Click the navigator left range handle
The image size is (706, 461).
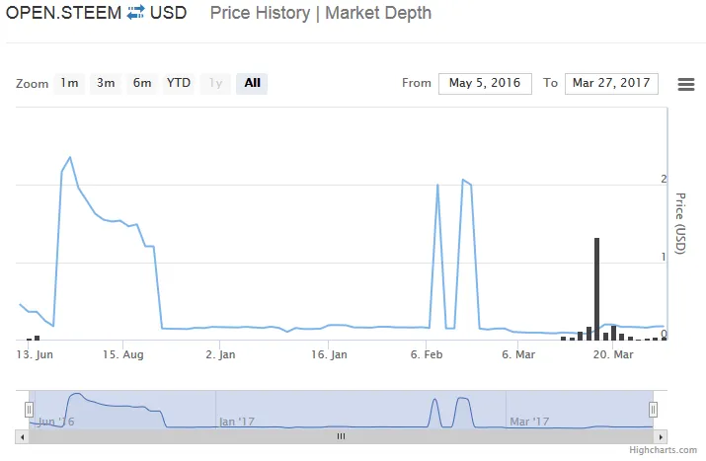pos(29,410)
